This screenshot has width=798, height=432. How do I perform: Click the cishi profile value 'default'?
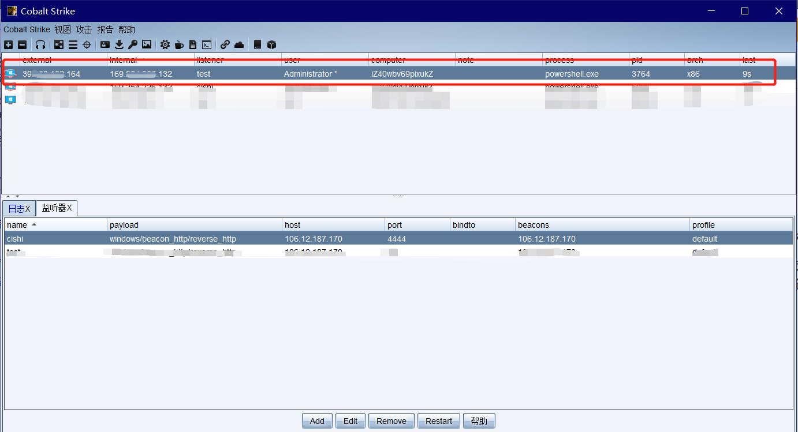[704, 239]
